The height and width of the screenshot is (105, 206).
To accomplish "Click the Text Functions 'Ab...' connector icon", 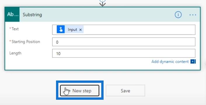I will pyautogui.click(x=12, y=15).
